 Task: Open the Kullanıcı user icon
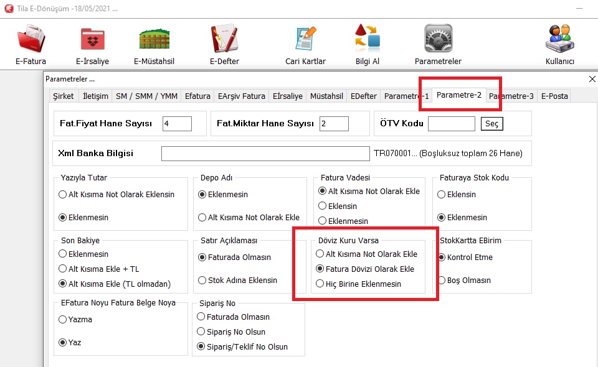pos(559,39)
